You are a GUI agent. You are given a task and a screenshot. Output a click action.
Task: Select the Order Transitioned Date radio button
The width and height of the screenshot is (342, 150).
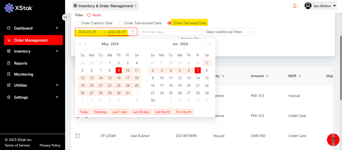[x=120, y=23]
